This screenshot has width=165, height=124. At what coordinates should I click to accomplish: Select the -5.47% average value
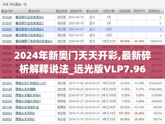[140, 89]
